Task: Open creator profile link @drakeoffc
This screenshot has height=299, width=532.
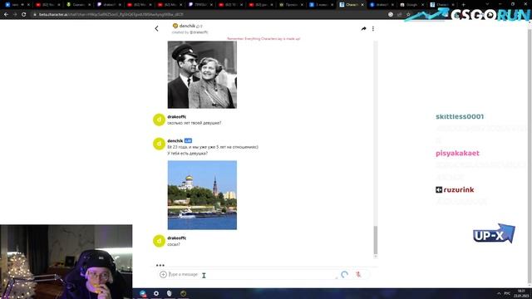Action: point(199,32)
